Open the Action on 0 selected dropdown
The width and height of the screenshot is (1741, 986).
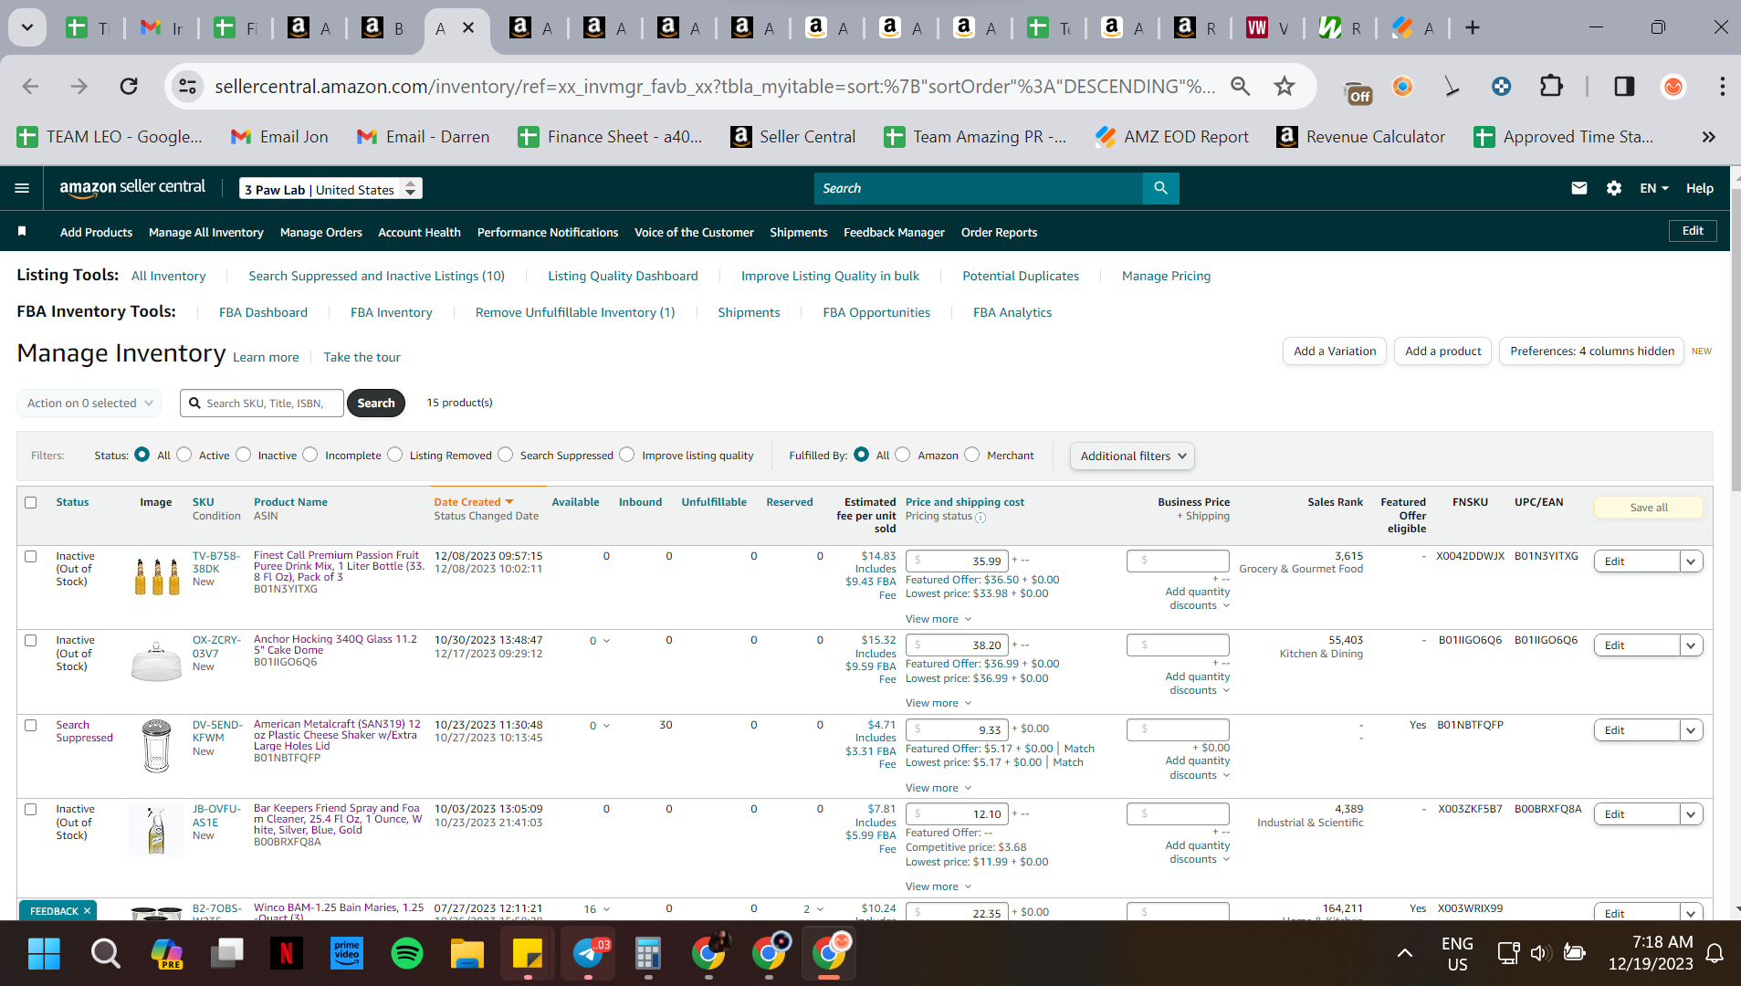coord(89,403)
